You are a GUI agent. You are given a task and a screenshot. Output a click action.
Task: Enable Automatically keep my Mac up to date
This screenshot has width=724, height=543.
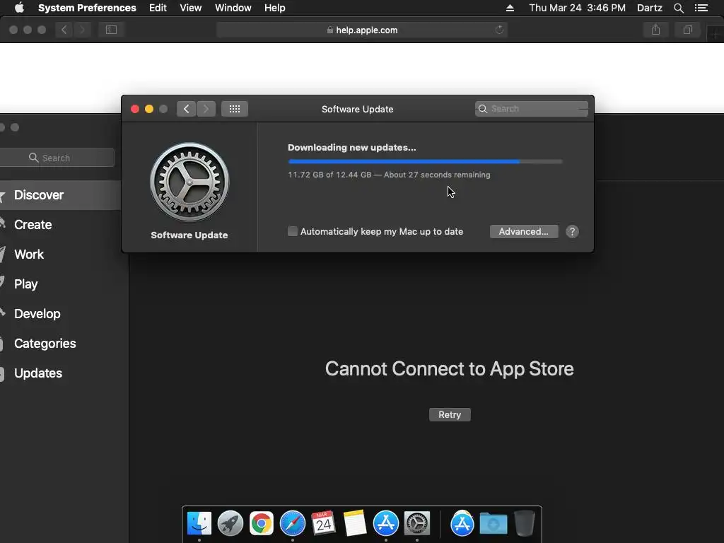click(293, 231)
